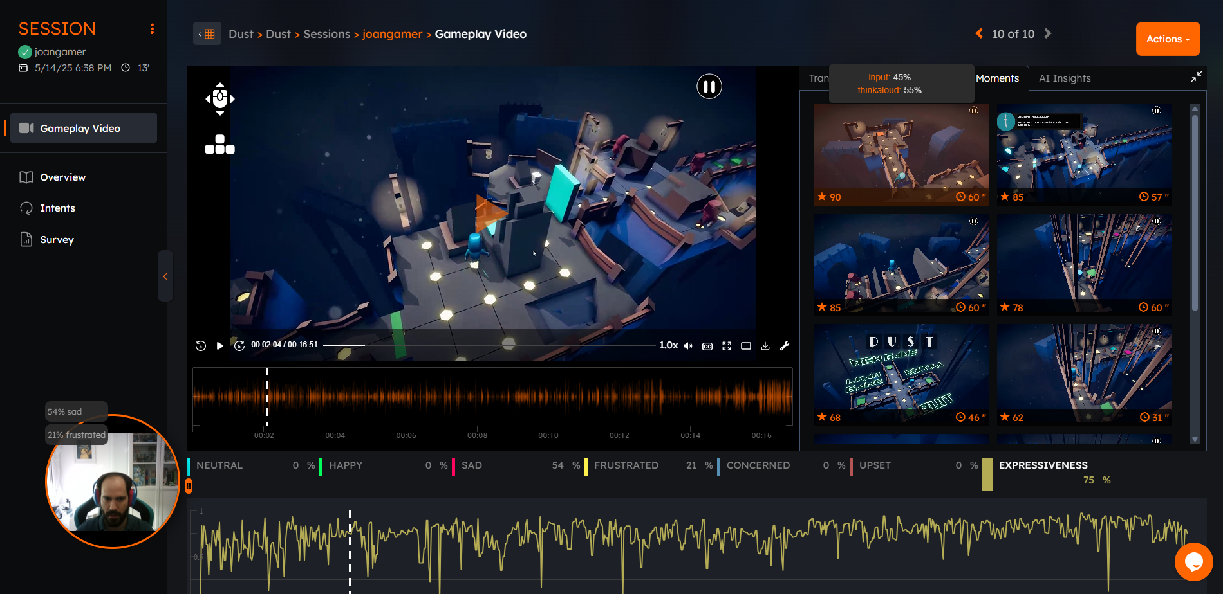This screenshot has width=1223, height=594.
Task: Go to next session arrow
Action: [x=1048, y=33]
